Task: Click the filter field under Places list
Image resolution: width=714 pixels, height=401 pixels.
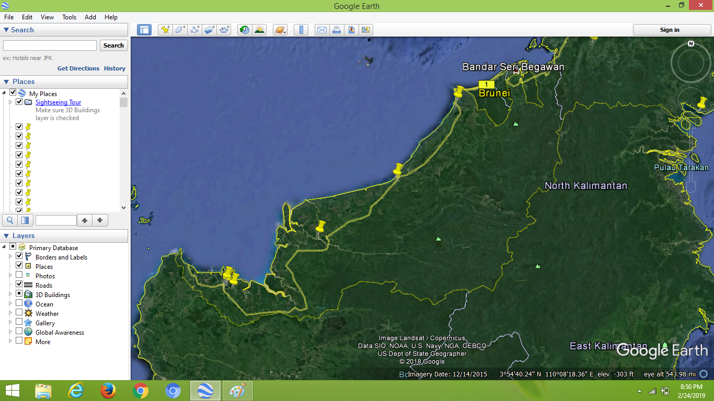Action: click(56, 220)
